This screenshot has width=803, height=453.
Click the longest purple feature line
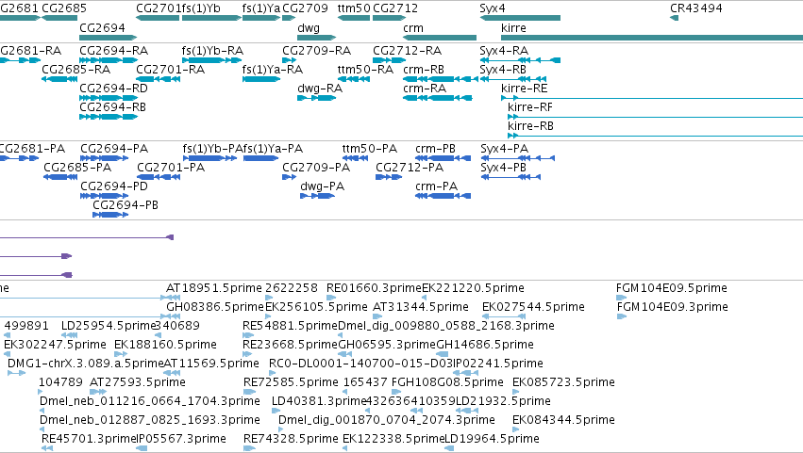(x=86, y=237)
